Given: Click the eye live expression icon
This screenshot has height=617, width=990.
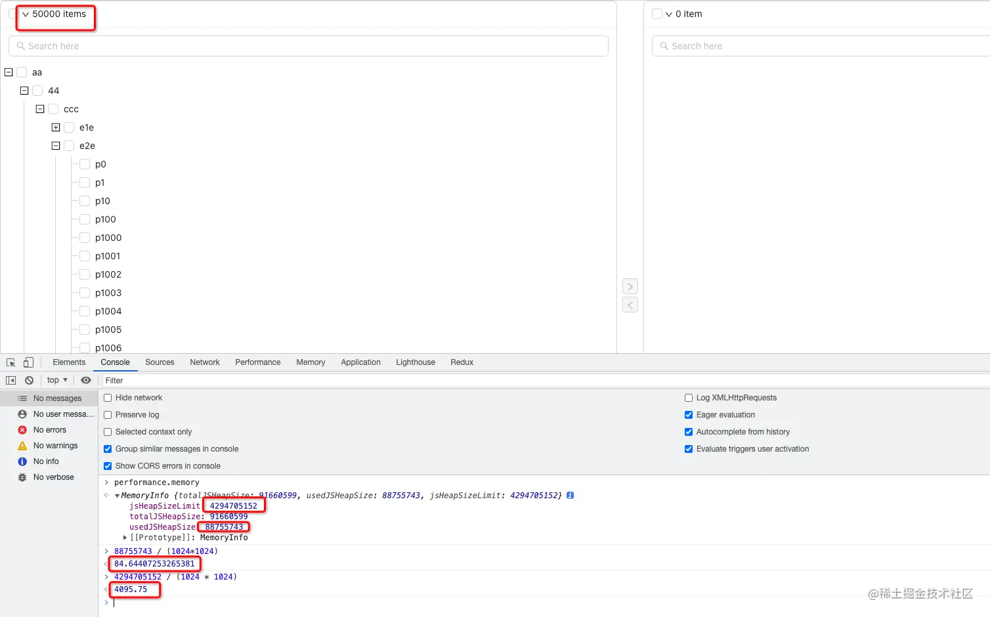Looking at the screenshot, I should [x=86, y=380].
